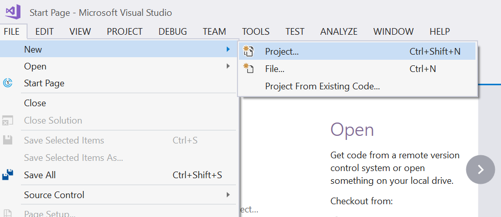Click the next arrow circle button

480,170
